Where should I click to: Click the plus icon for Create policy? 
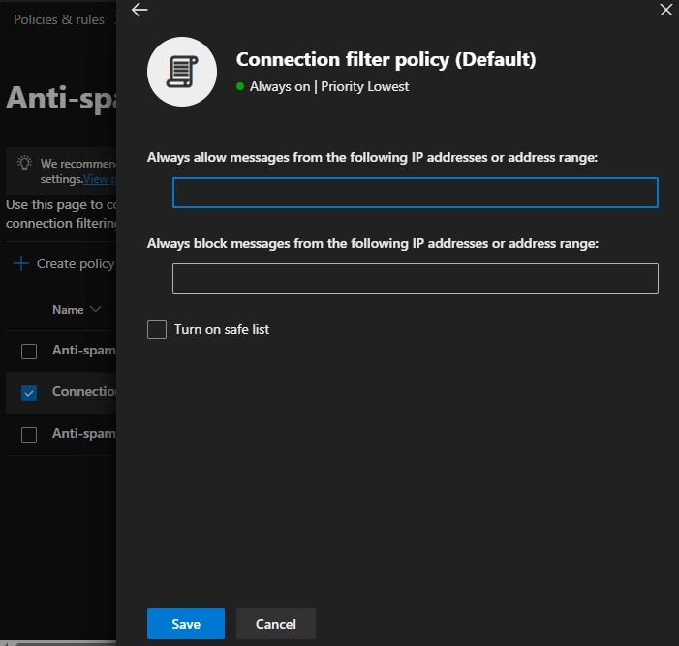20,263
